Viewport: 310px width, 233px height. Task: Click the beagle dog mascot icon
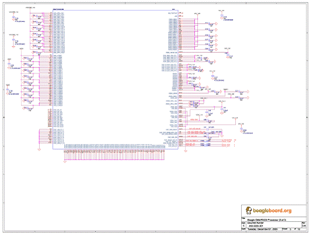coord(249,210)
